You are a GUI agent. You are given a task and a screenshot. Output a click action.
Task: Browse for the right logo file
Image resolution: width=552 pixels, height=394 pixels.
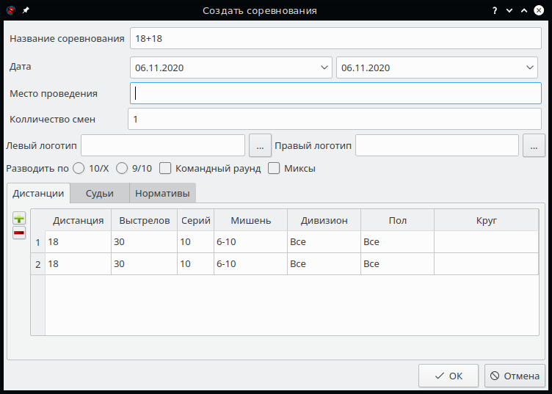point(534,146)
